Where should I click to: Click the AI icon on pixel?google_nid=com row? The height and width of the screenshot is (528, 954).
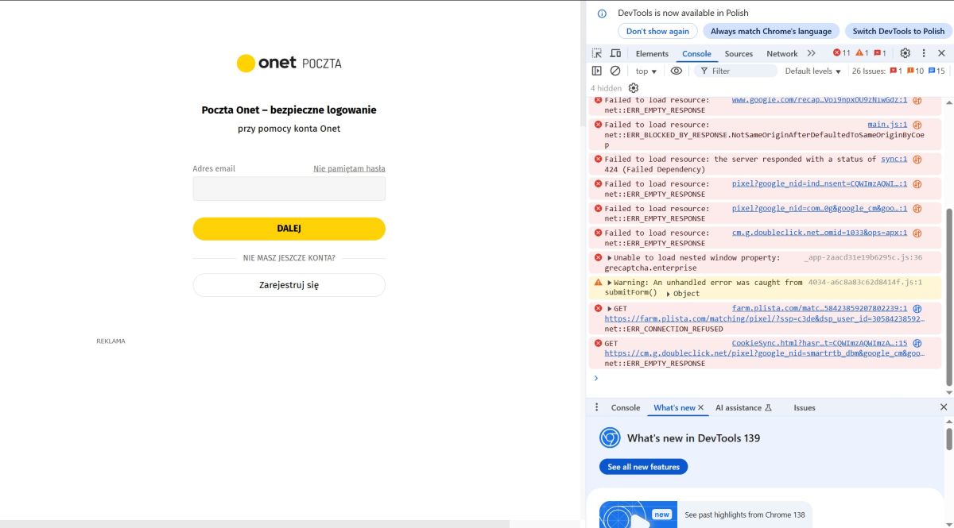click(x=917, y=209)
